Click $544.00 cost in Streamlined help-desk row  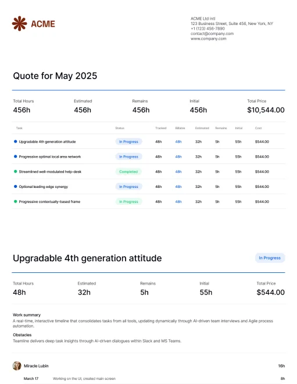coord(262,172)
